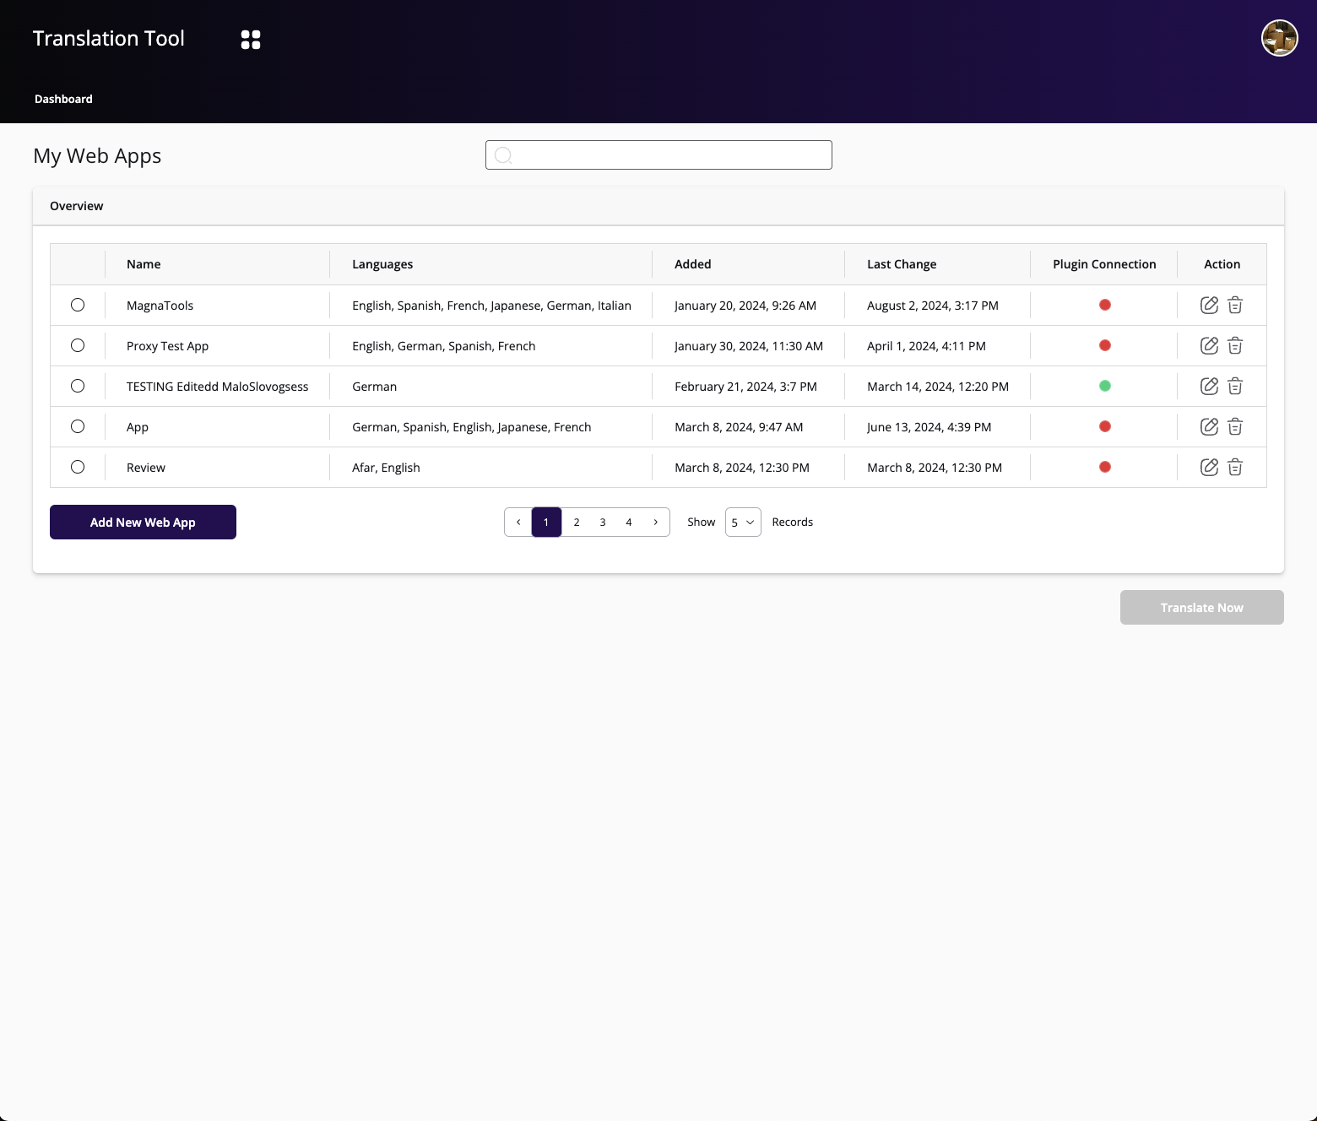This screenshot has height=1121, width=1317.
Task: Click the green plugin connection status dot
Action: (x=1104, y=387)
